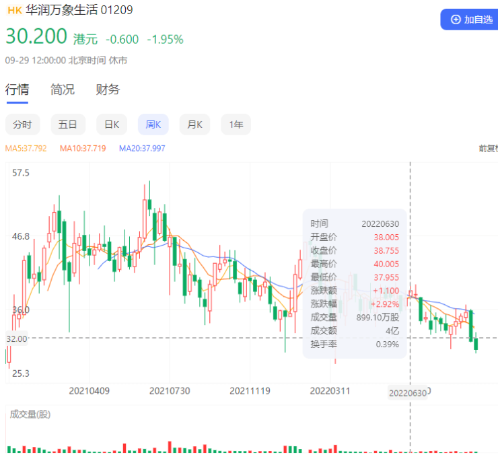The height and width of the screenshot is (463, 498).
Task: Click tooltip open price 38.005
Action: pos(386,237)
